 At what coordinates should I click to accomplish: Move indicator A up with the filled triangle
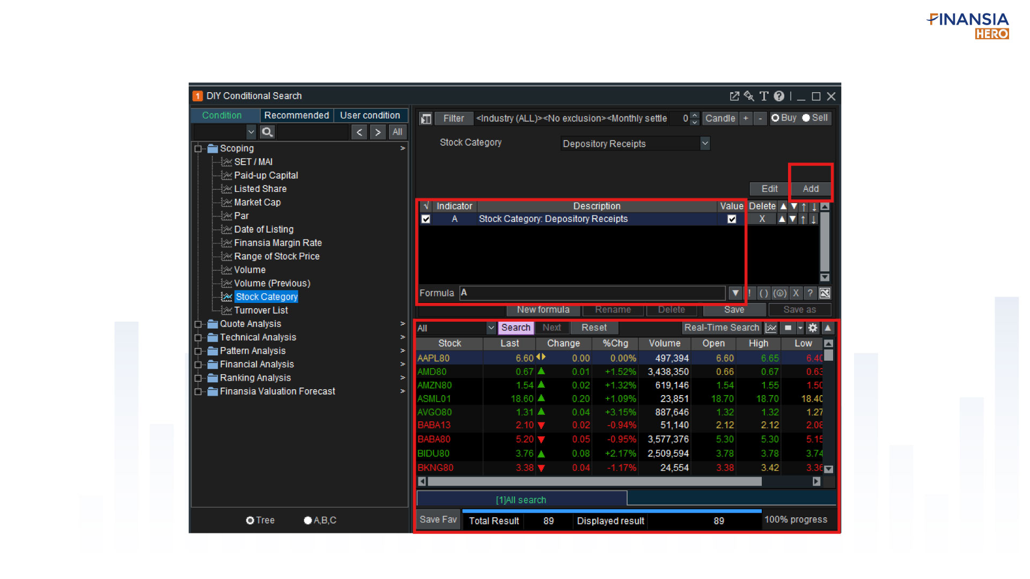[782, 219]
